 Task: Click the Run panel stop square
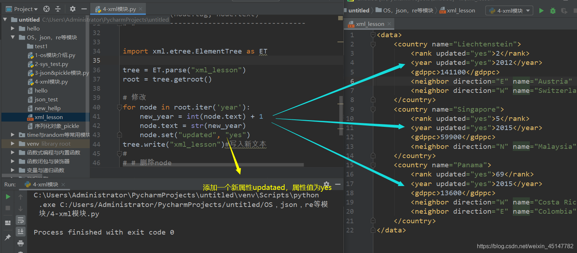pos(8,208)
